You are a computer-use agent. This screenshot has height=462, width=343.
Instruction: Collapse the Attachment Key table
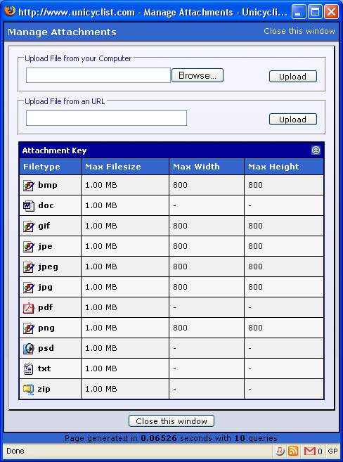pos(316,150)
